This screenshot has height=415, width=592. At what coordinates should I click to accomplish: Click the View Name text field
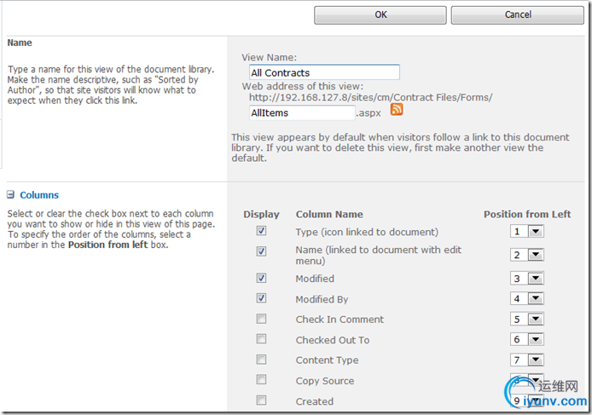[x=324, y=72]
